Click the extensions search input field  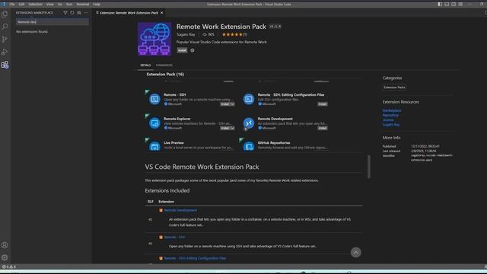(53, 22)
